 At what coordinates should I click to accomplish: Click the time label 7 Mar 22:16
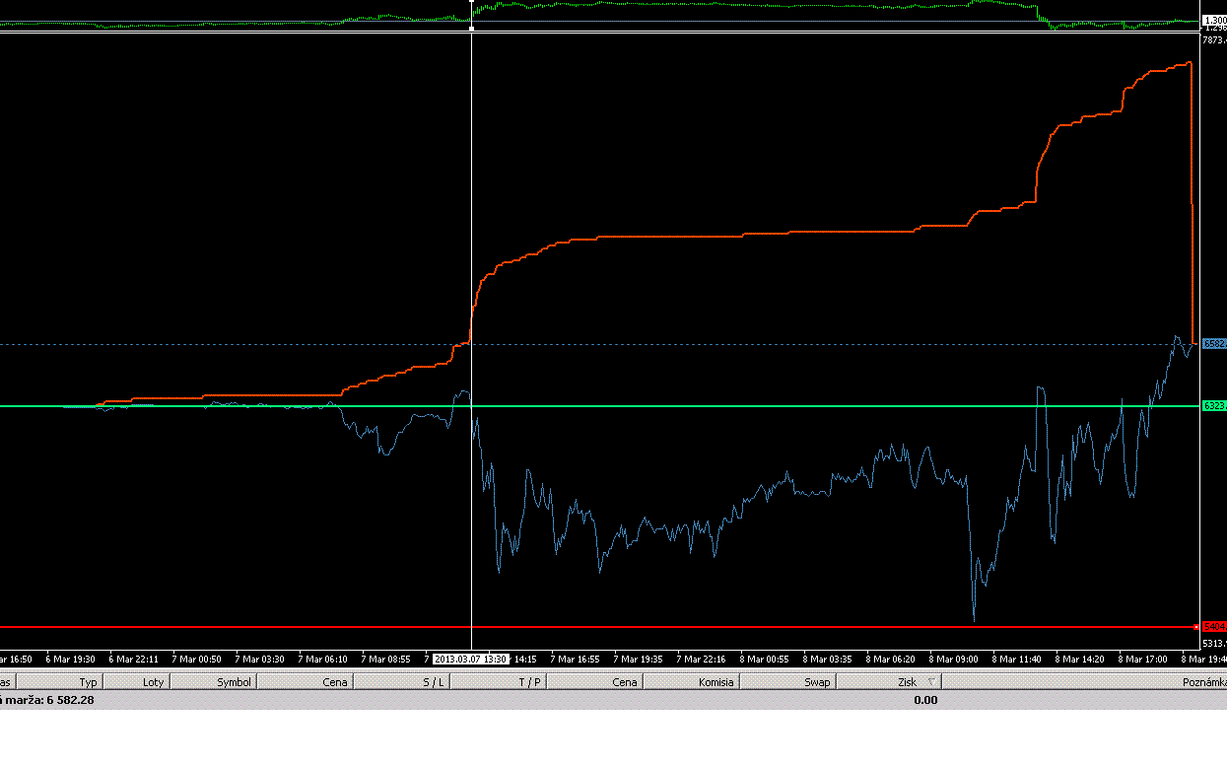click(x=702, y=659)
